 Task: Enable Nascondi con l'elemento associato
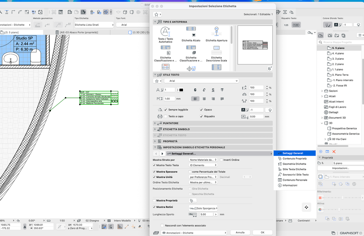tap(162, 225)
